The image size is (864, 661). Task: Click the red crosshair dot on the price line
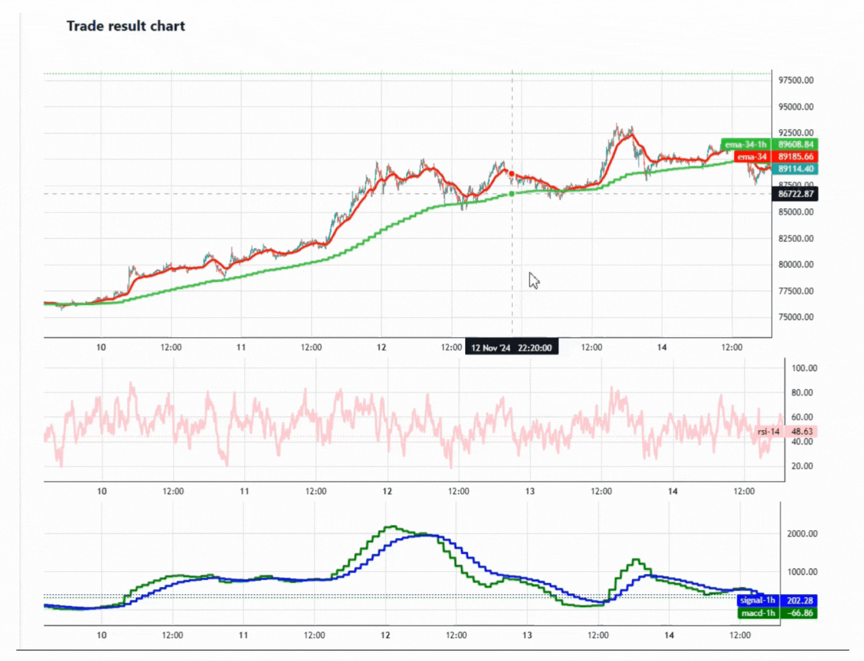[x=511, y=173]
